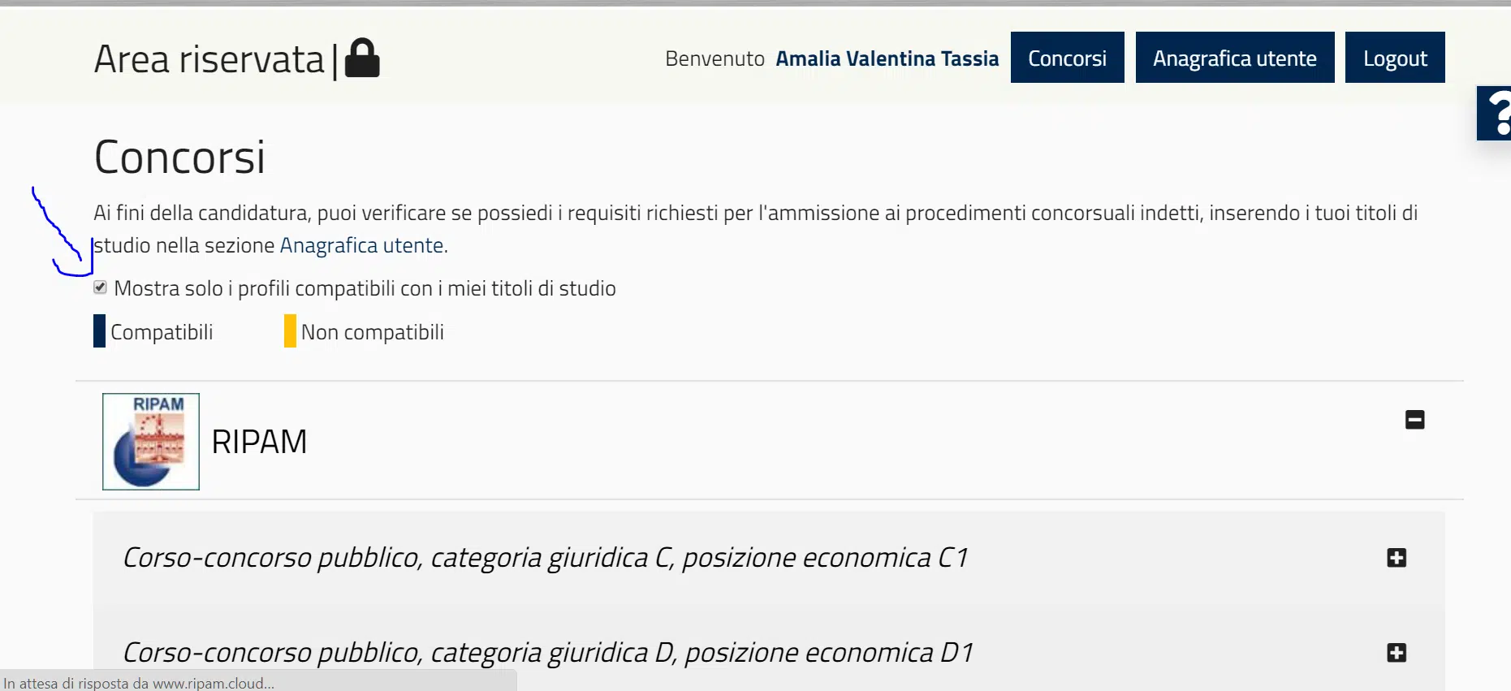Click the Mostra solo i profili compatibili label
Viewport: 1511px width, 691px height.
click(x=365, y=288)
